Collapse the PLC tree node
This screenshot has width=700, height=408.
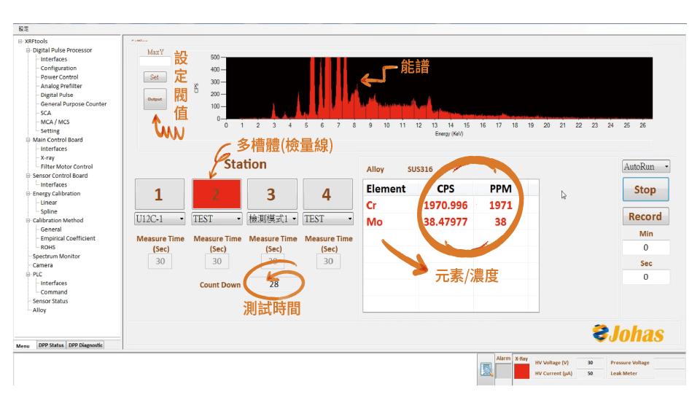coord(28,274)
